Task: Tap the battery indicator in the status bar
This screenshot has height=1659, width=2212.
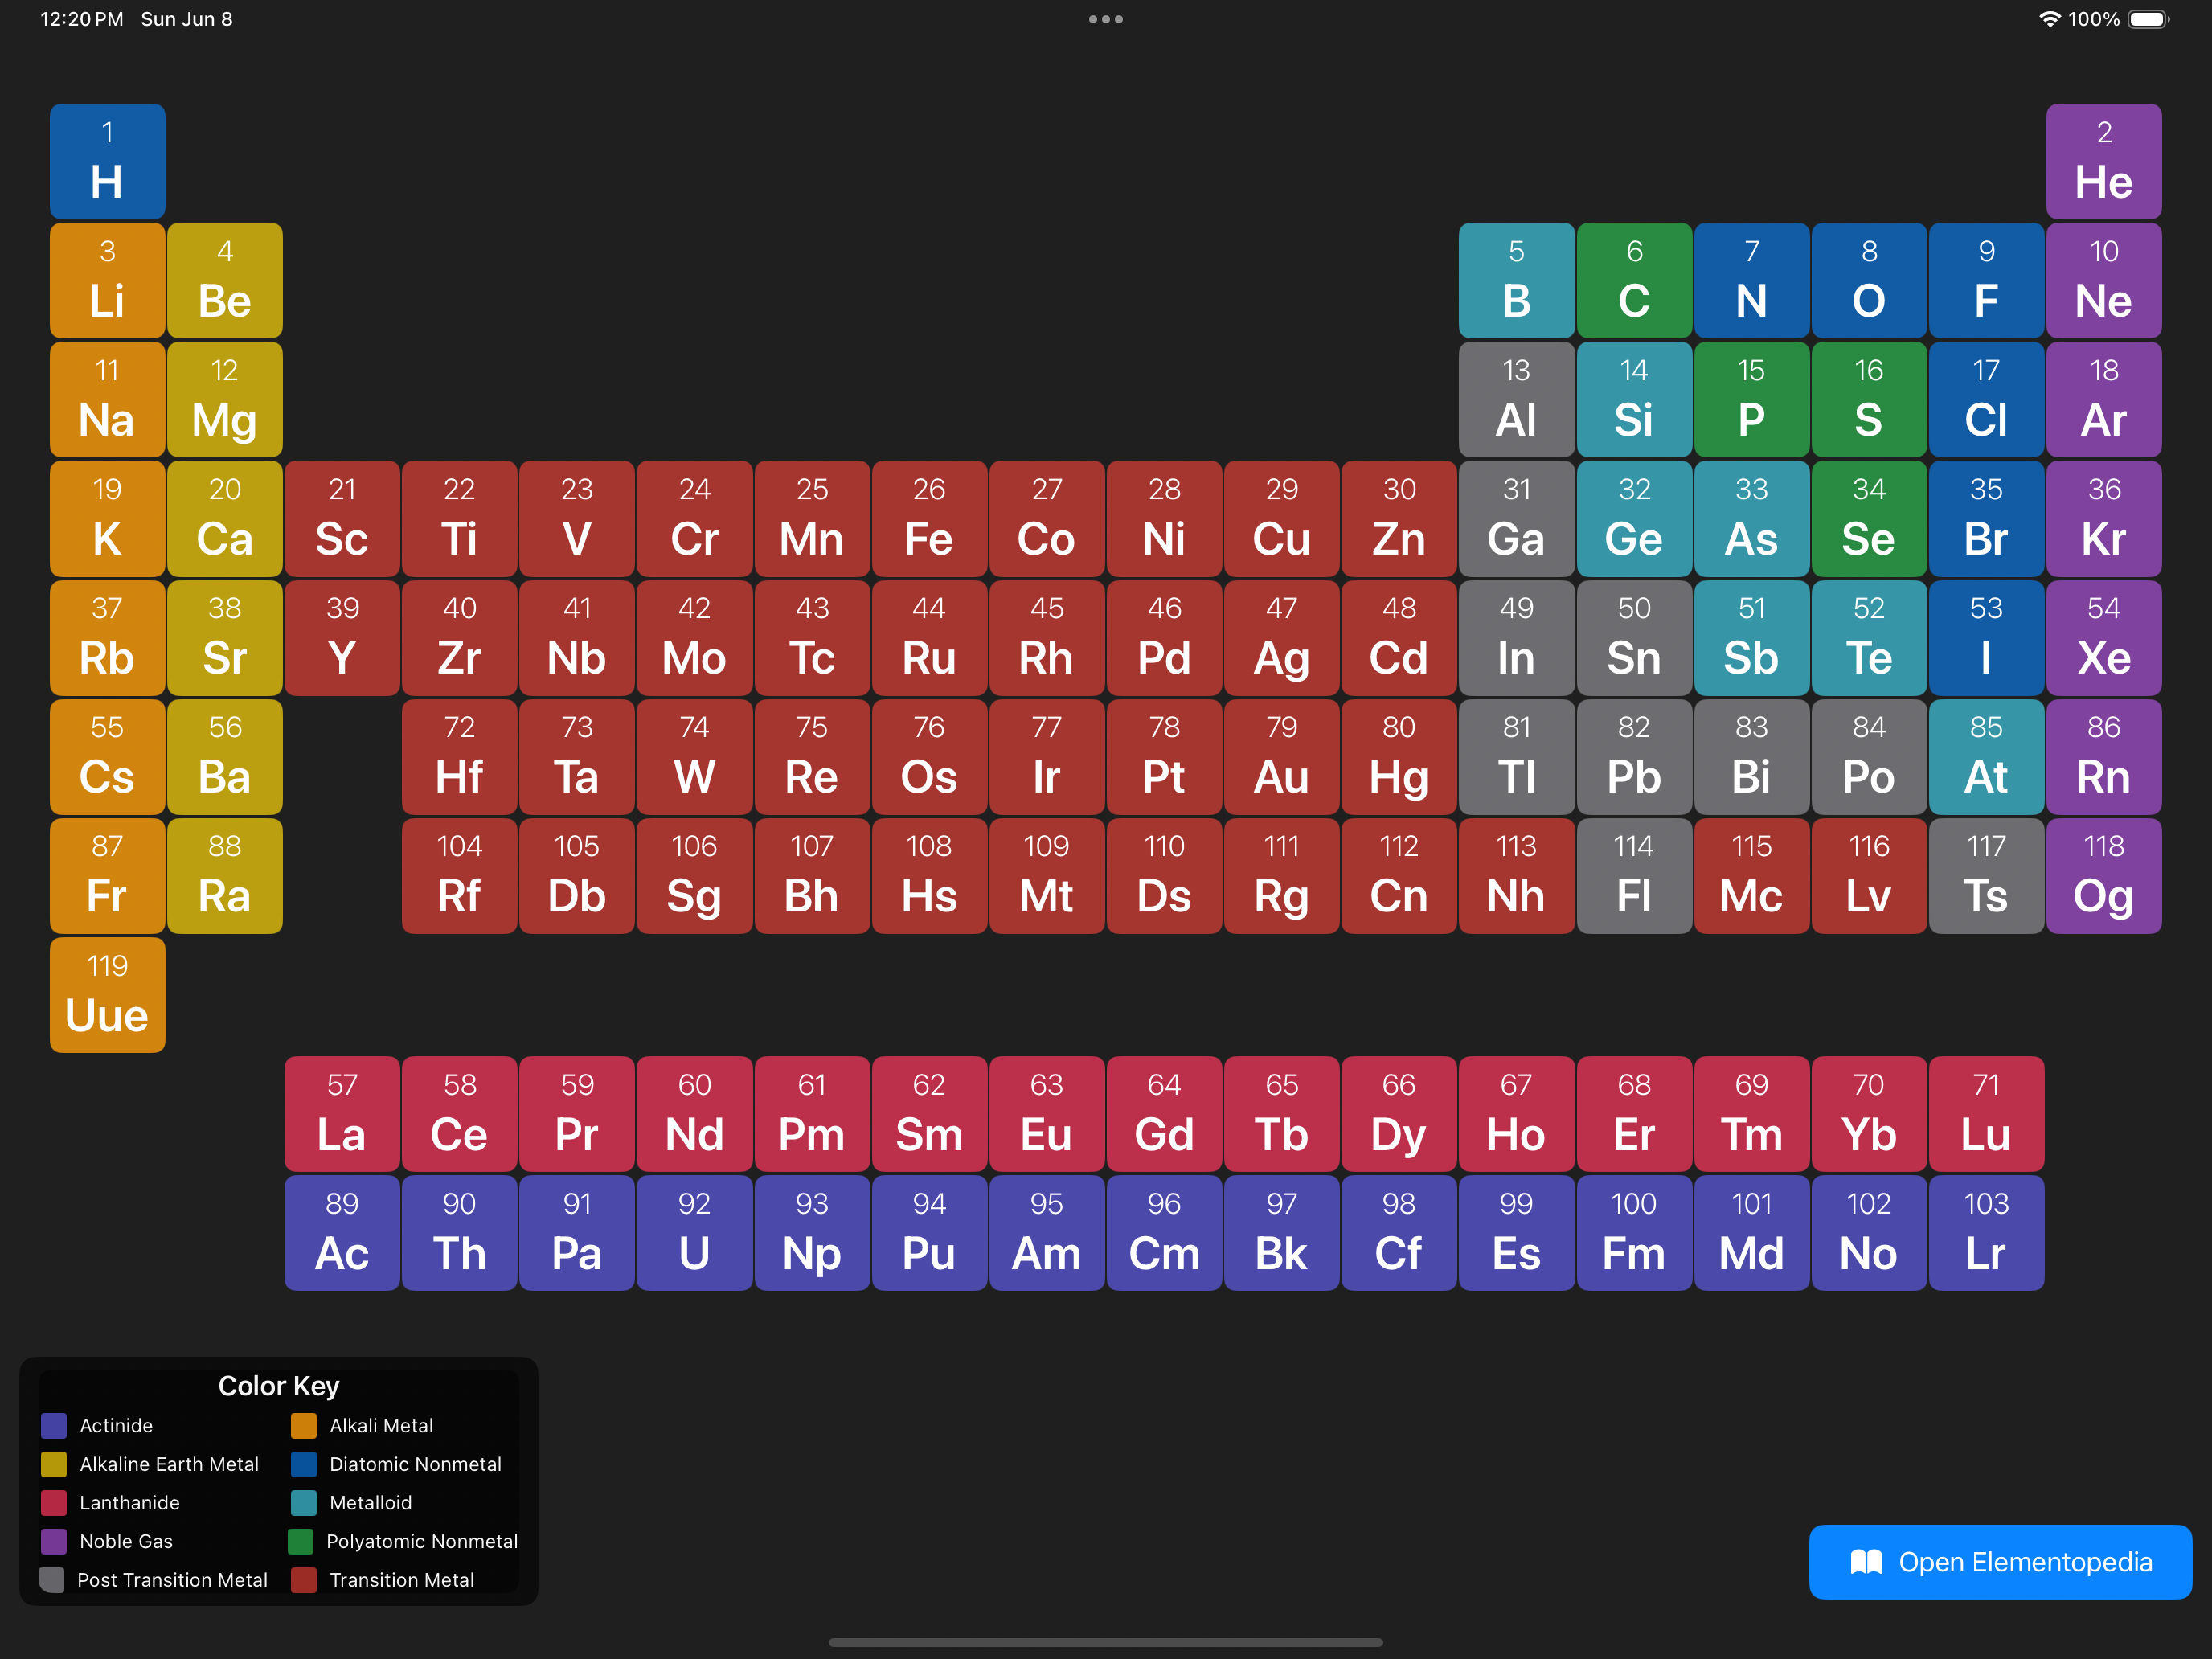Action: click(2146, 18)
